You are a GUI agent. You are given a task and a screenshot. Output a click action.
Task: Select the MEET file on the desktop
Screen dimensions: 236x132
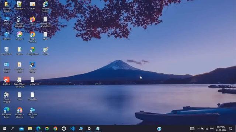pos(45,36)
